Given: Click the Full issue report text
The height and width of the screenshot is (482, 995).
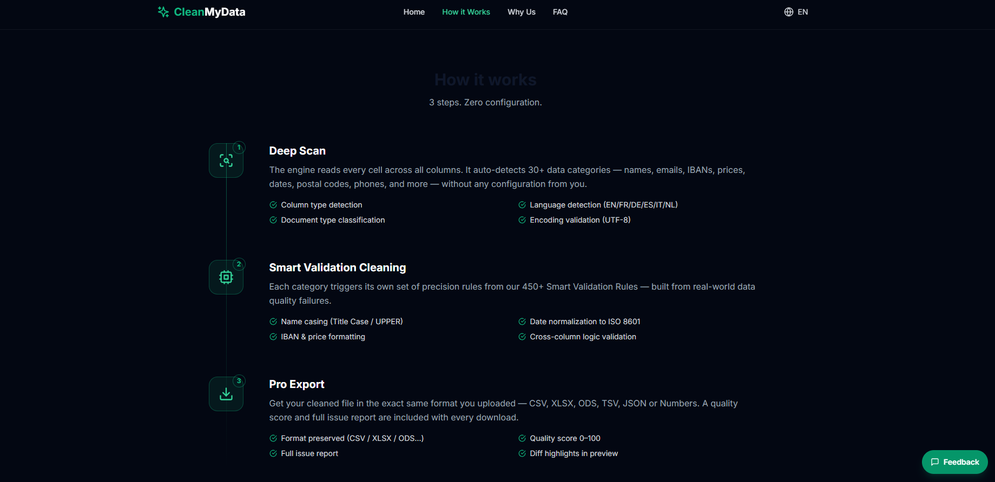Looking at the screenshot, I should pyautogui.click(x=309, y=453).
